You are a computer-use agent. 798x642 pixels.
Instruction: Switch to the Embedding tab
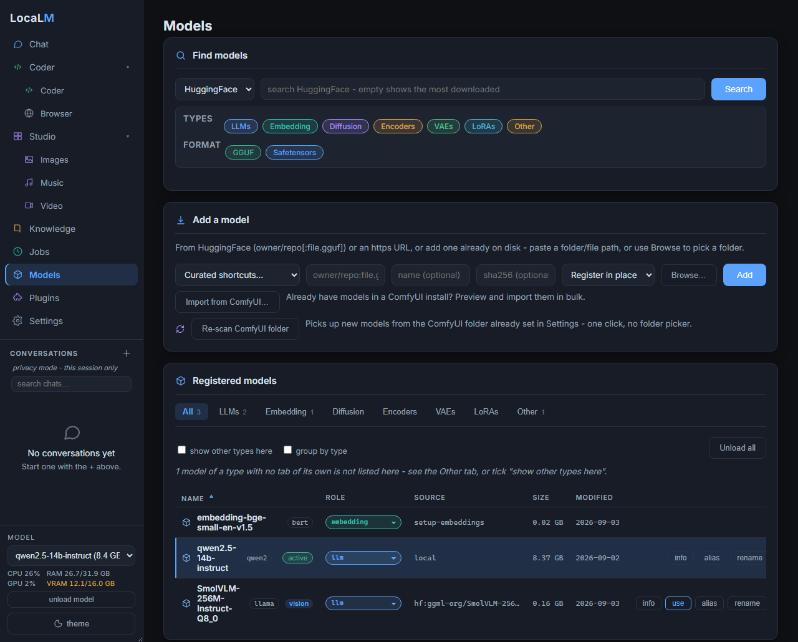[289, 412]
